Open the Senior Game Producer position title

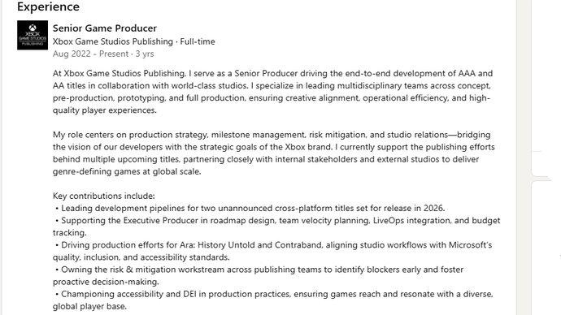104,28
